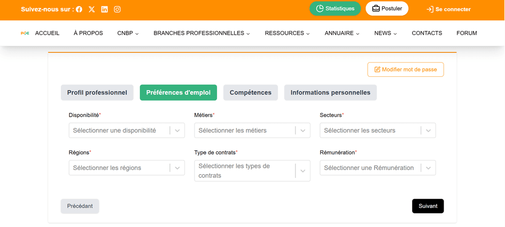Click the site logo beside Accueil
The height and width of the screenshot is (227, 505).
pos(25,33)
